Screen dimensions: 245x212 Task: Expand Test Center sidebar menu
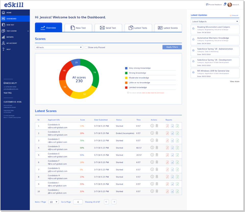point(15,31)
